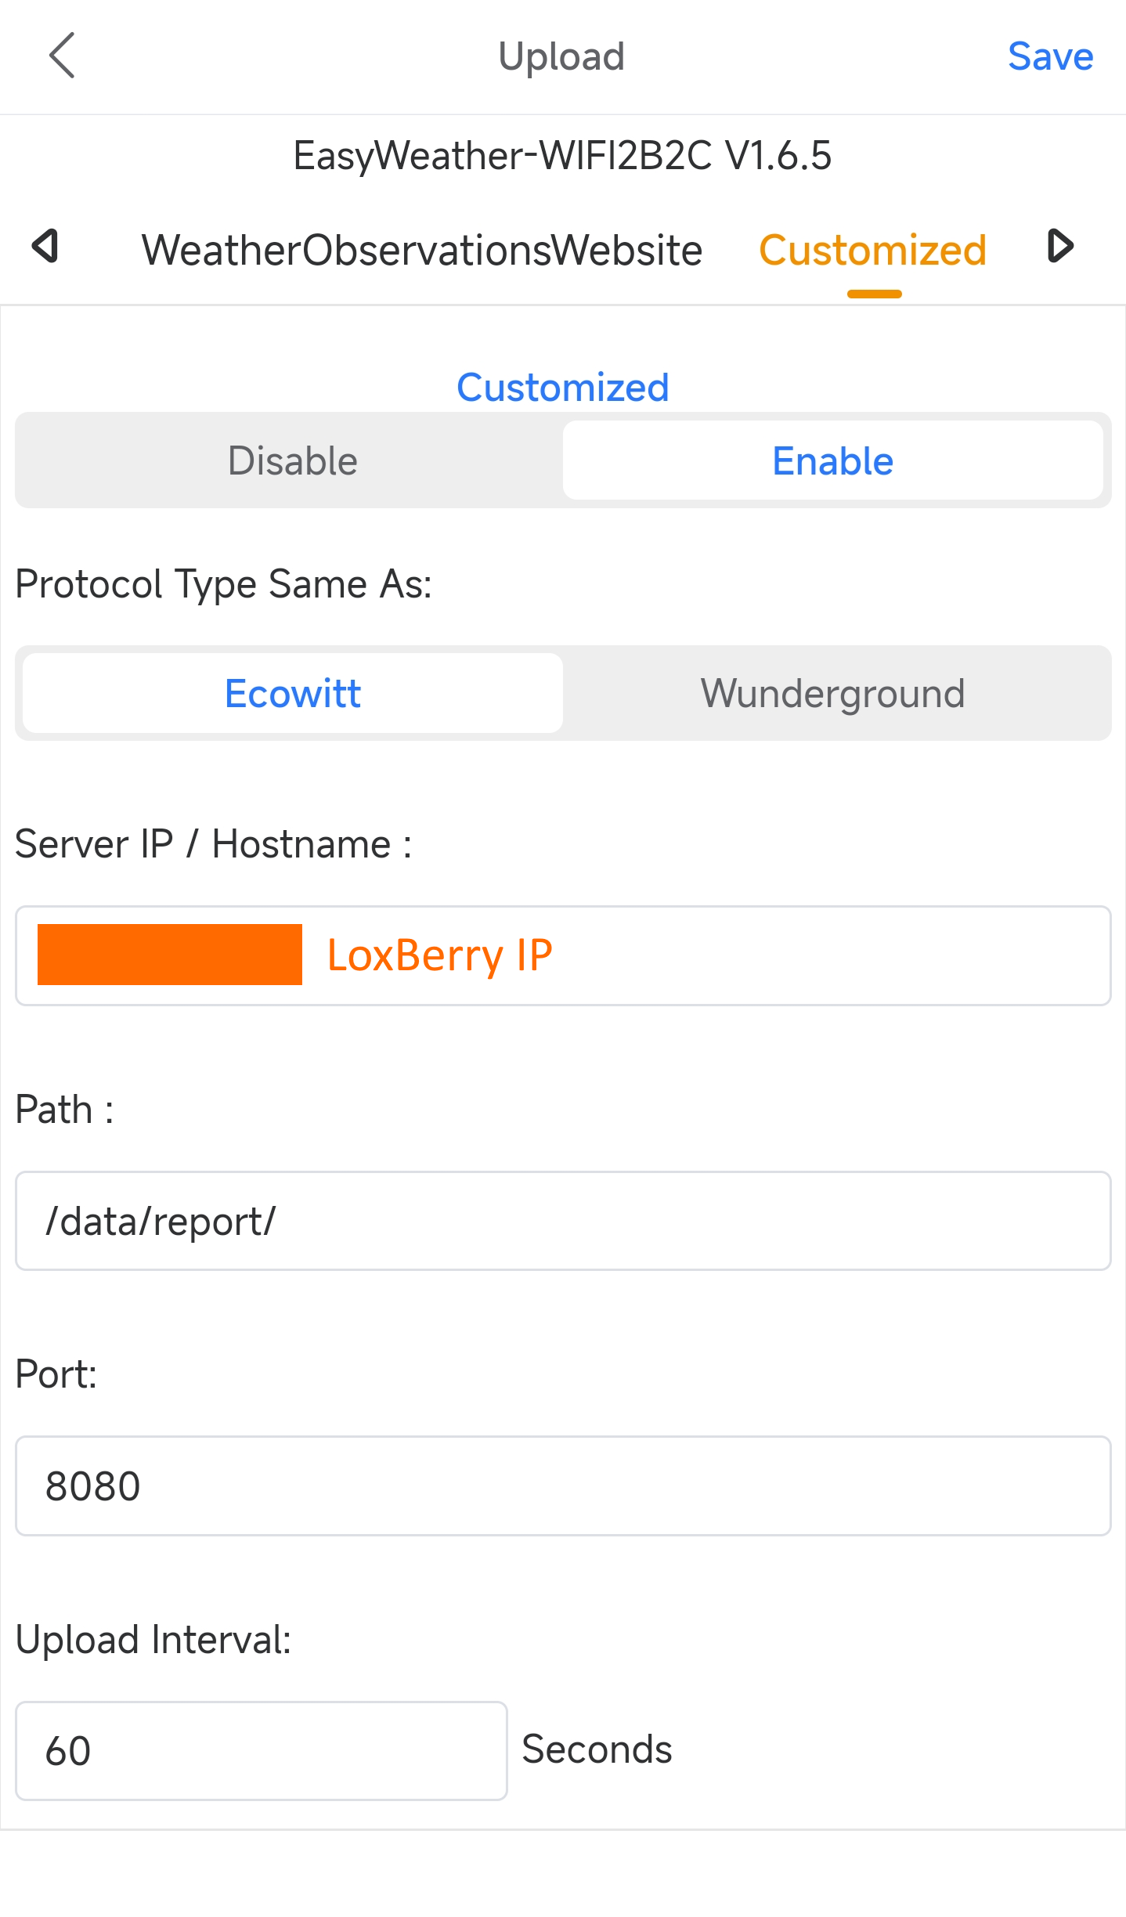
Task: Go to previous upload service tab arrow
Action: (x=45, y=247)
